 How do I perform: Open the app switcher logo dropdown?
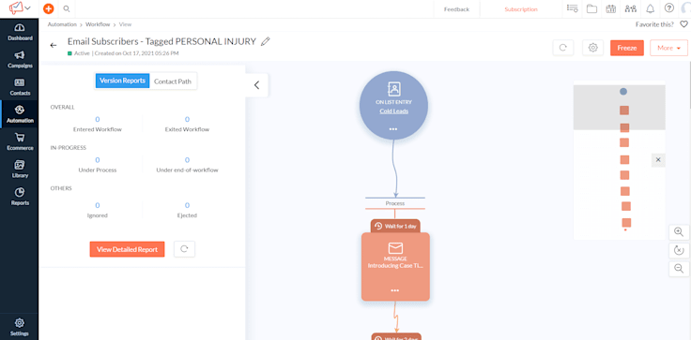(20, 8)
